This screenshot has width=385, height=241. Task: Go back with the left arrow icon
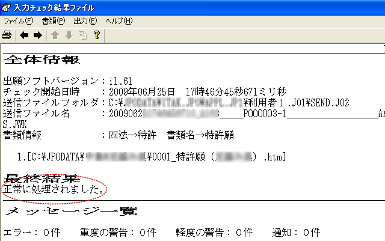tap(24, 35)
